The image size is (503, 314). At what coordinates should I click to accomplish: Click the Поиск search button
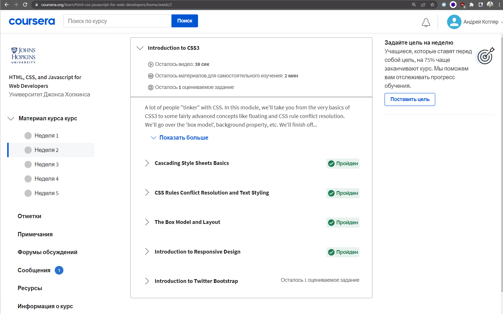click(185, 21)
